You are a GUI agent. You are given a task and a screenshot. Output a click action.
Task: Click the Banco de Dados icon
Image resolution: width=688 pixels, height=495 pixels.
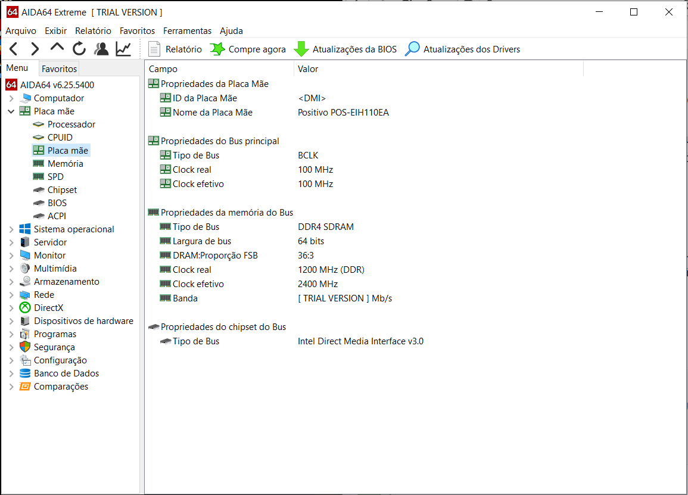[25, 373]
